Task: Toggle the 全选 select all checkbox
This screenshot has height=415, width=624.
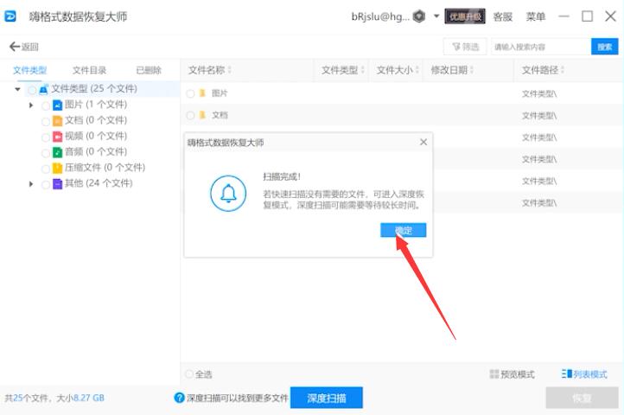Action: [x=189, y=374]
